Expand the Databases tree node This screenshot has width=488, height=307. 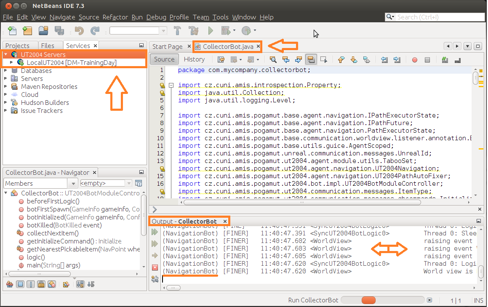click(x=6, y=71)
